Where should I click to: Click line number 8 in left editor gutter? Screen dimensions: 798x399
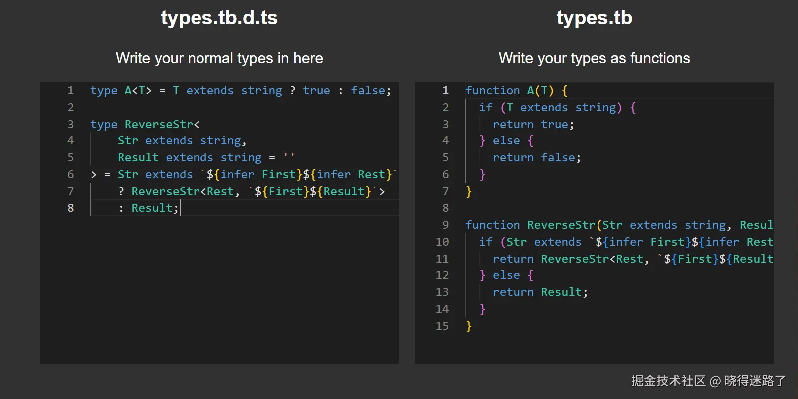(x=71, y=208)
